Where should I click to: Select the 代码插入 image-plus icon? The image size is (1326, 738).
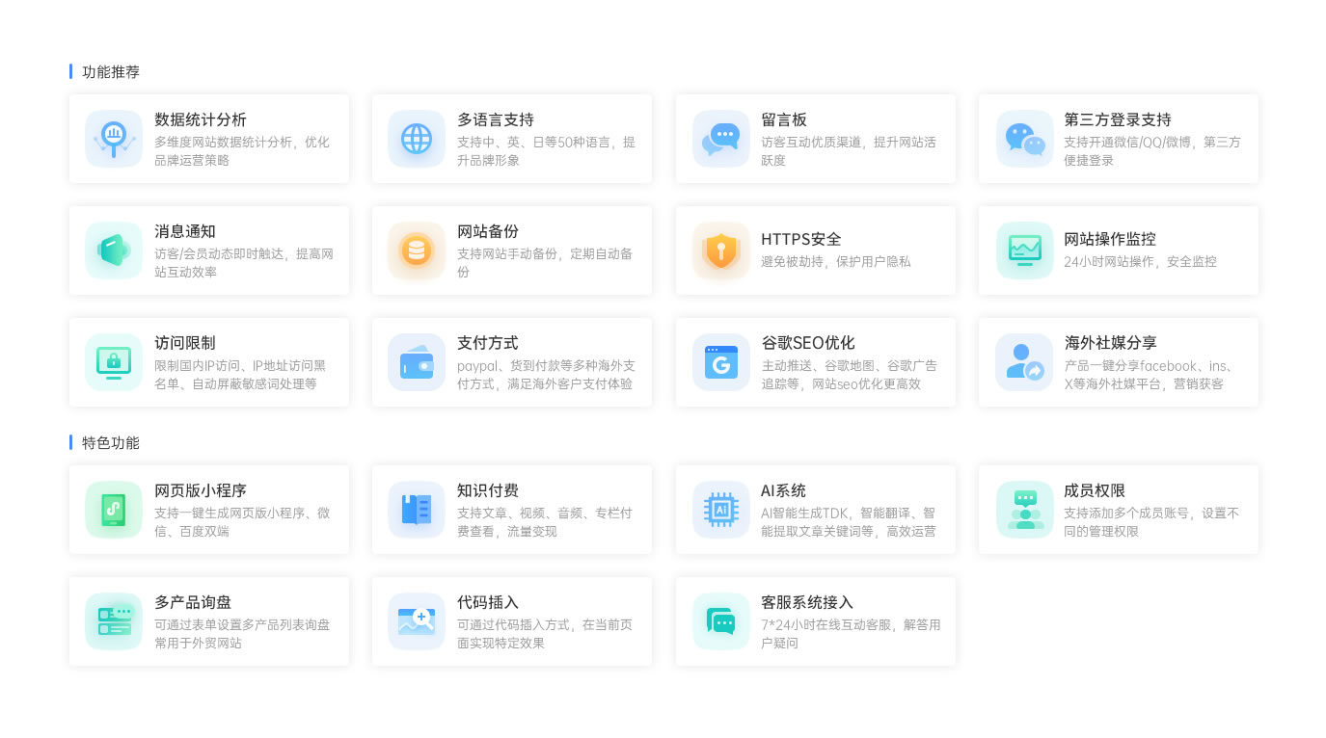click(416, 620)
